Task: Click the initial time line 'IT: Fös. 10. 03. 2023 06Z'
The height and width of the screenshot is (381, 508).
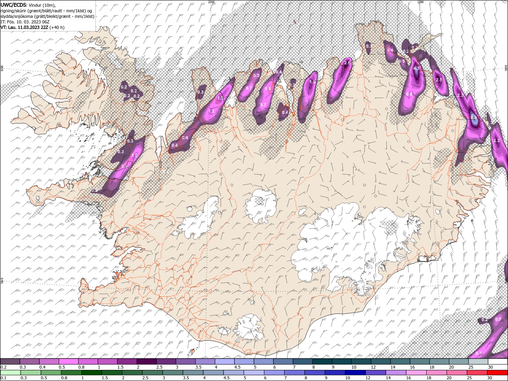Action: coord(25,22)
